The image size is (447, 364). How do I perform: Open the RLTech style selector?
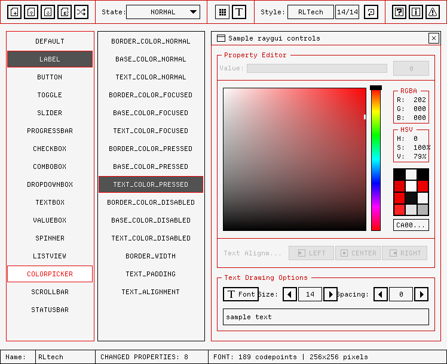pyautogui.click(x=311, y=12)
